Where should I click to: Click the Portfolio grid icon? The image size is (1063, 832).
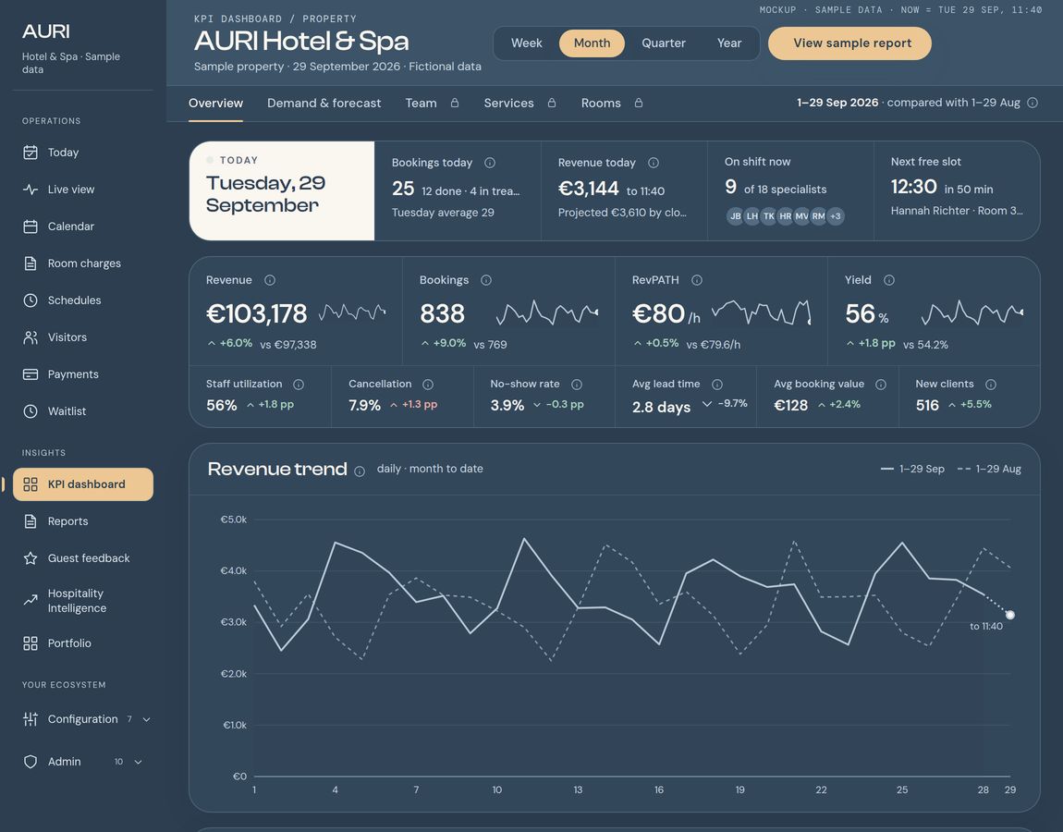pos(31,643)
